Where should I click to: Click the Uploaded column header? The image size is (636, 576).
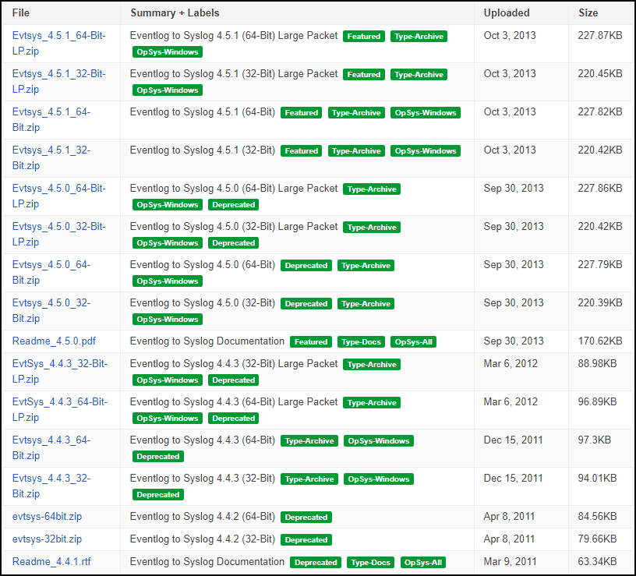[507, 13]
